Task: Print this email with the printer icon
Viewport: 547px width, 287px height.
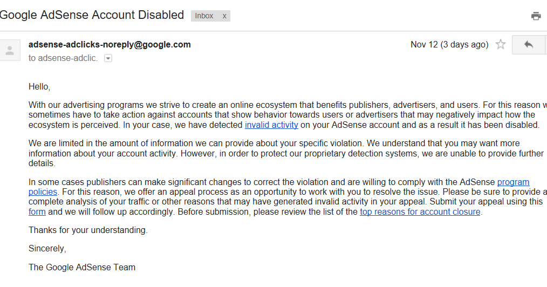Action: click(x=536, y=16)
